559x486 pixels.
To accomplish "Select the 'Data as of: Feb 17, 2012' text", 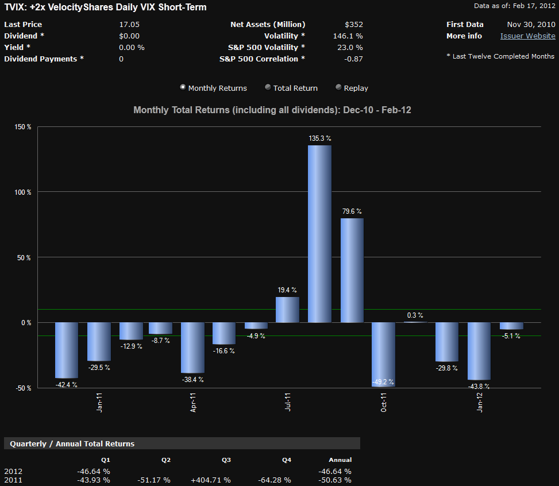I will [x=515, y=6].
